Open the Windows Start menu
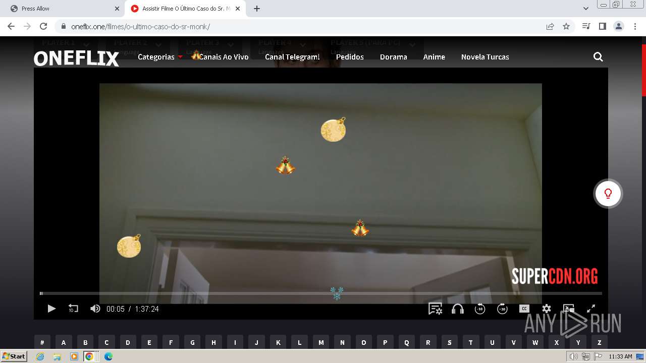The height and width of the screenshot is (363, 646). [14, 356]
